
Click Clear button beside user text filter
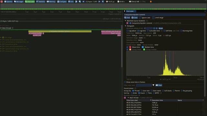(159, 85)
